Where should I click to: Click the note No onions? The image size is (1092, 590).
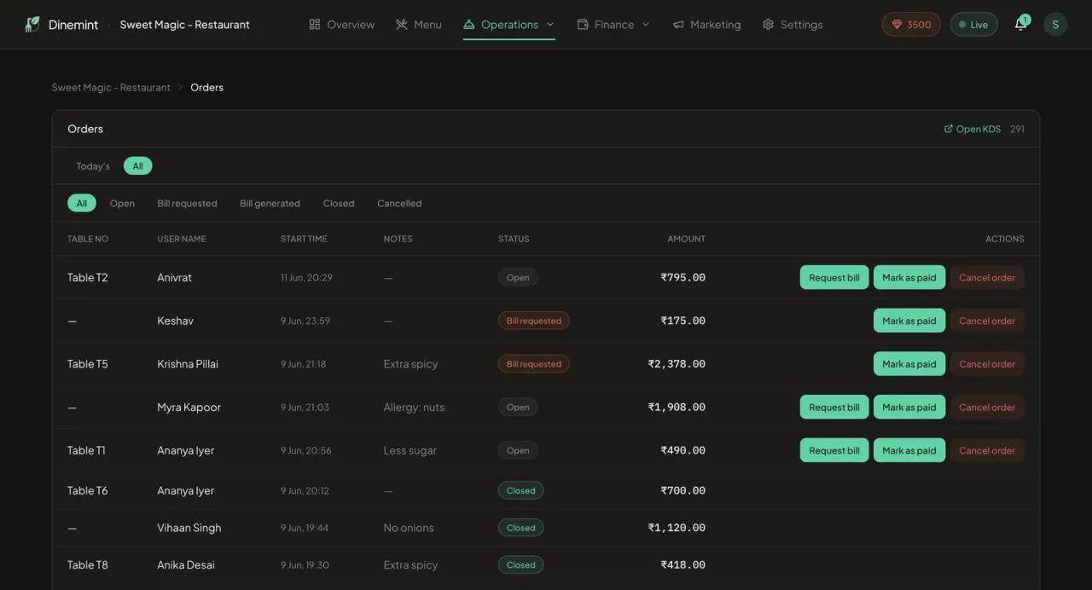coord(409,528)
